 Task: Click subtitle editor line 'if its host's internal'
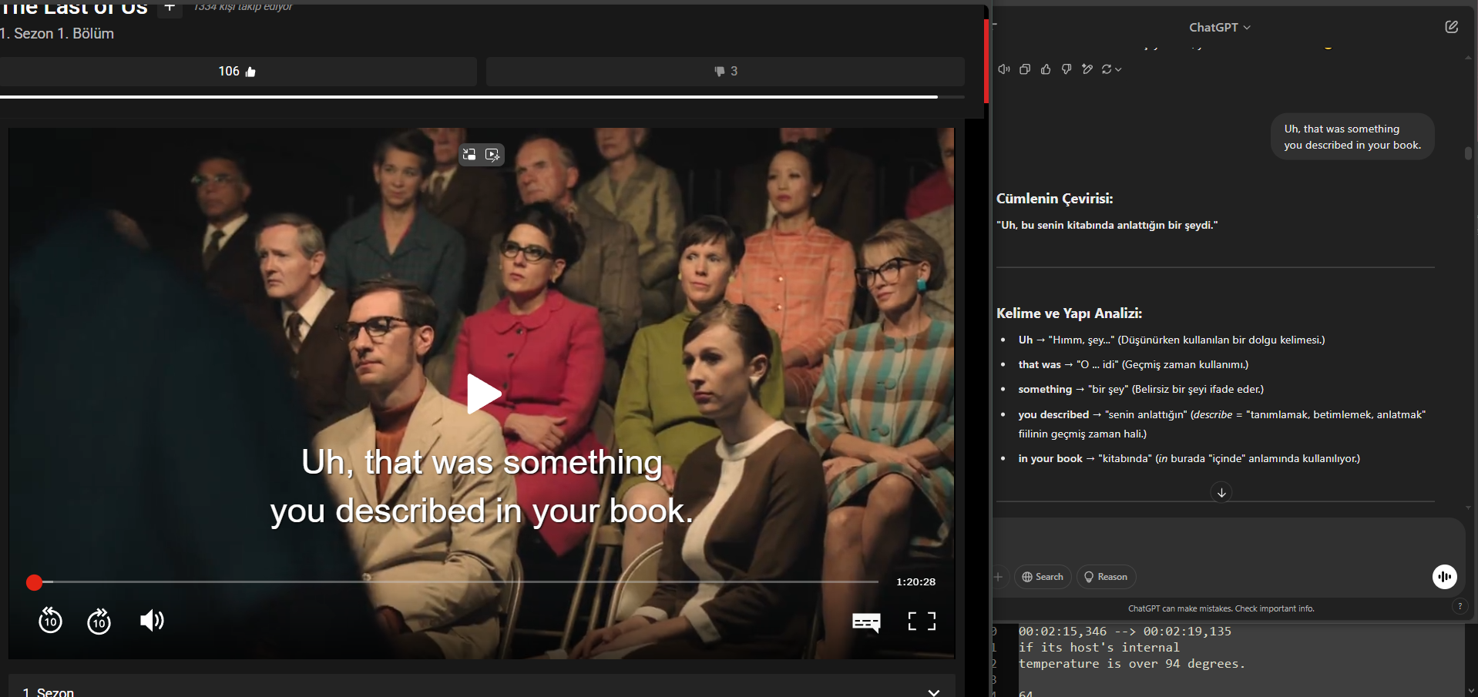coord(1099,648)
